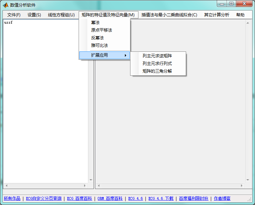
Task: Close the 矩阵的特征值及特征向量(M) menu
Action: click(x=108, y=15)
